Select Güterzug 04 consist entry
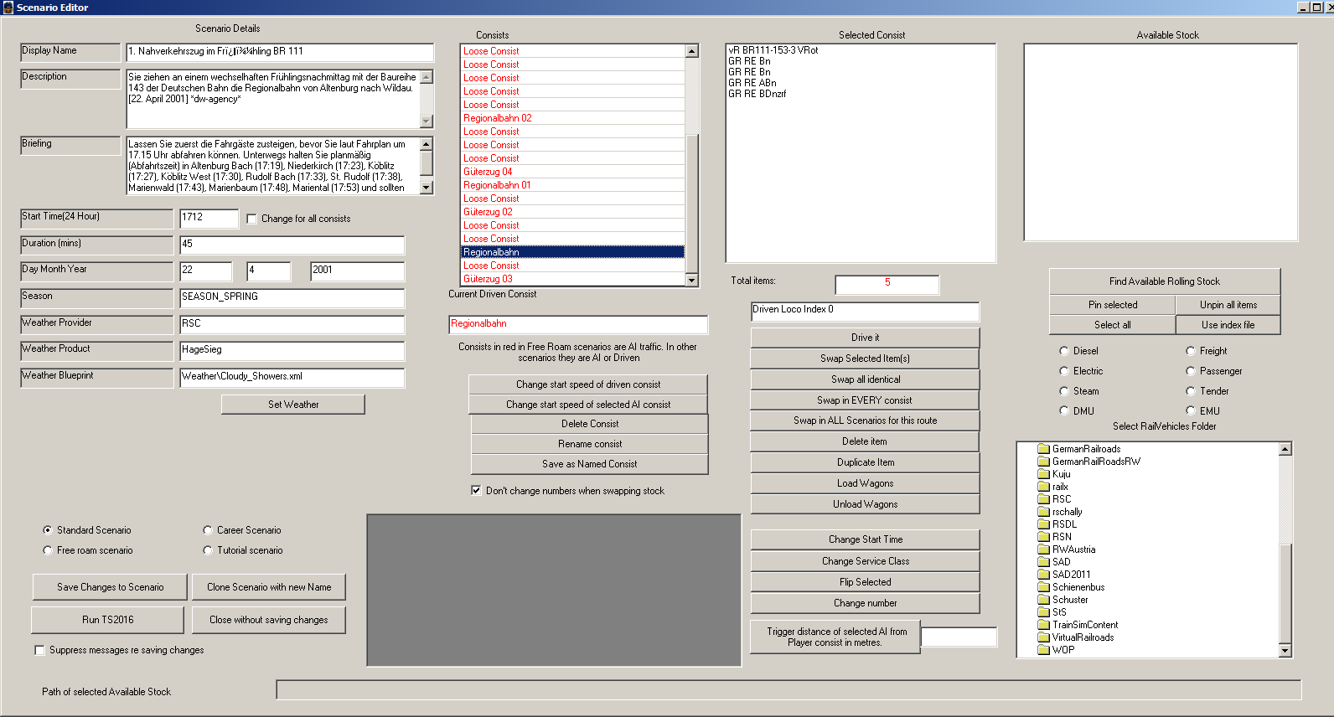Screen dimensions: 1334x717 [488, 172]
